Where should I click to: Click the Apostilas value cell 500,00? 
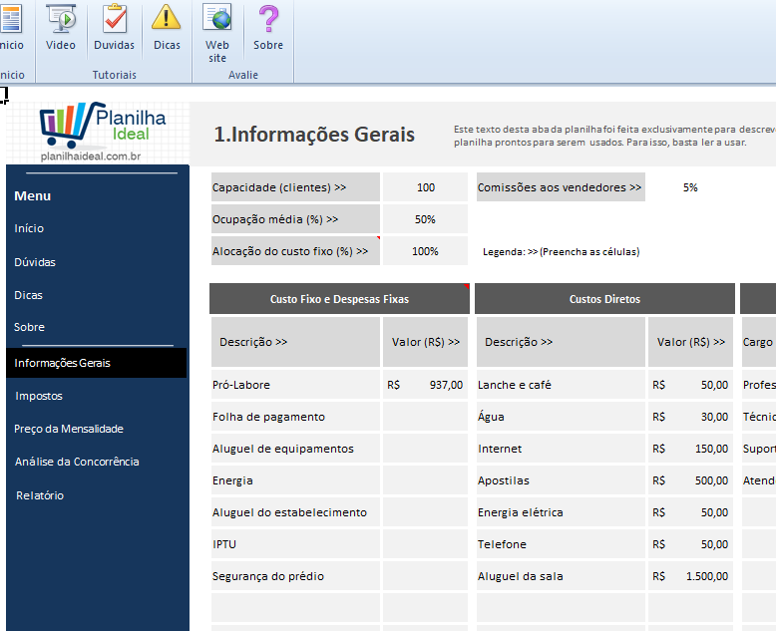pyautogui.click(x=690, y=480)
